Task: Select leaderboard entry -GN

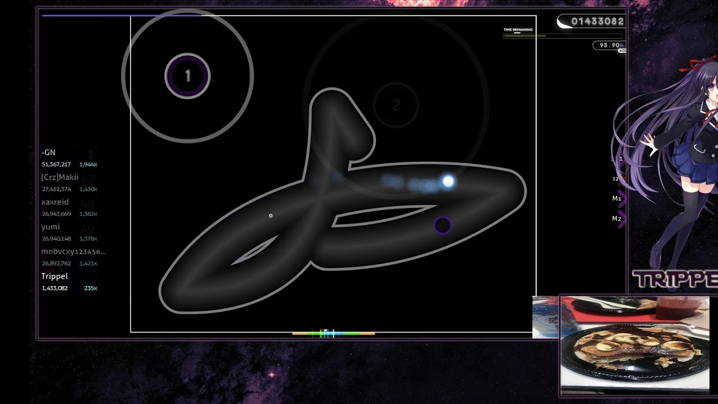Action: pyautogui.click(x=70, y=158)
